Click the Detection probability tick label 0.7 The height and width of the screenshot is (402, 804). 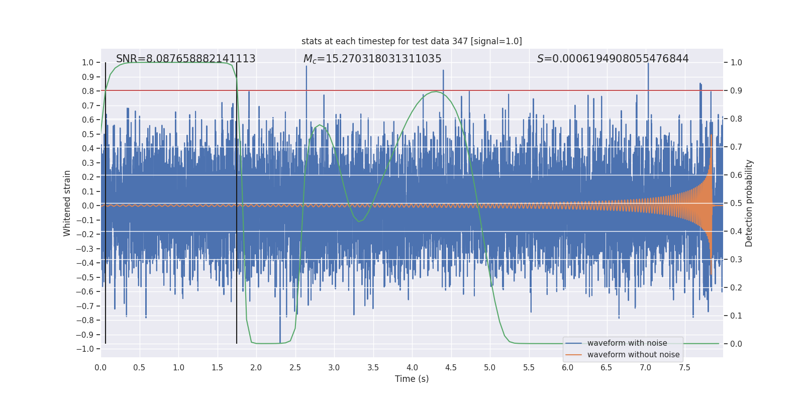(736, 147)
